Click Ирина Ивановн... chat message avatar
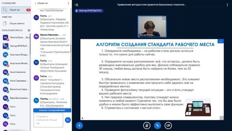This screenshot has height=131, width=232. 36,36
